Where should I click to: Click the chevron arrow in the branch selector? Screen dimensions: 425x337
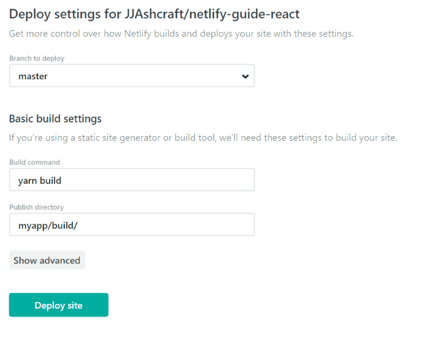tap(245, 77)
